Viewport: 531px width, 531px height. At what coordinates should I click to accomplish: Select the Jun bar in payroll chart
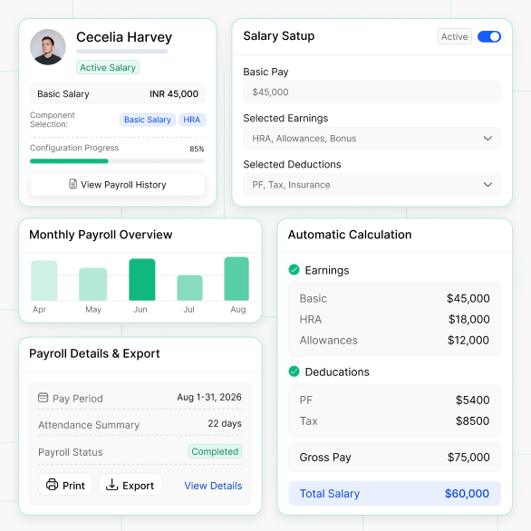click(142, 279)
